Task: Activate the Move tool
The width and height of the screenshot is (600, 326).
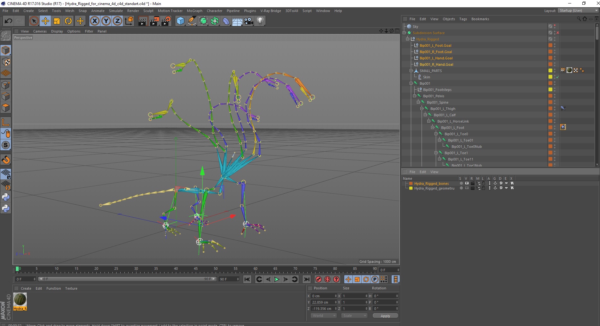Action: pyautogui.click(x=45, y=21)
